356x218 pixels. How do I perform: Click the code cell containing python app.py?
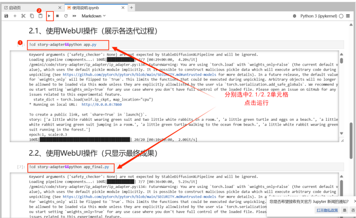click(186, 45)
